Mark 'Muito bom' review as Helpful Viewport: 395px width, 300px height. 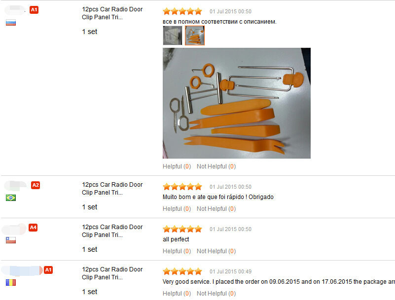[177, 209]
